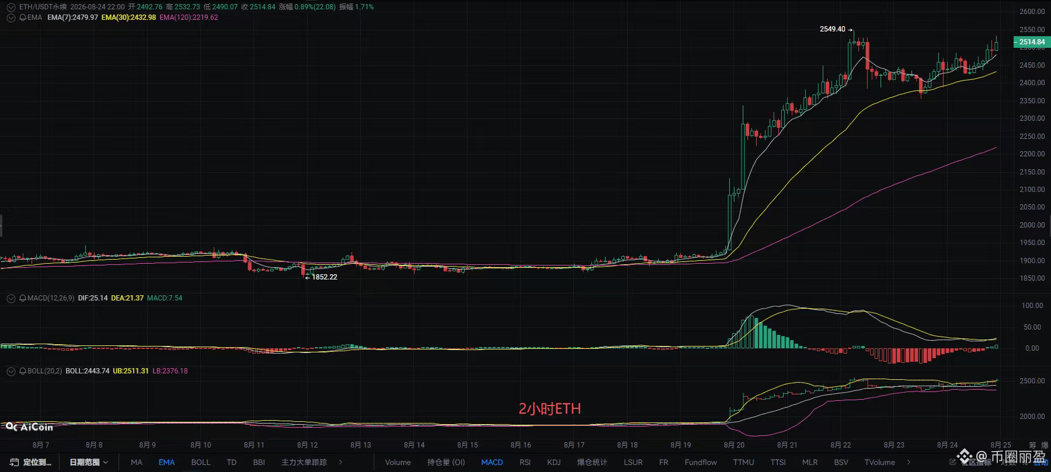Screen dimensions: 1051x472
Task: Click the MACD:7.54 histogram value
Action: point(165,298)
